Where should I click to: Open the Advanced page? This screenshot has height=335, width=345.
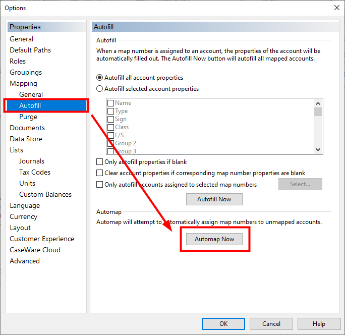25,261
